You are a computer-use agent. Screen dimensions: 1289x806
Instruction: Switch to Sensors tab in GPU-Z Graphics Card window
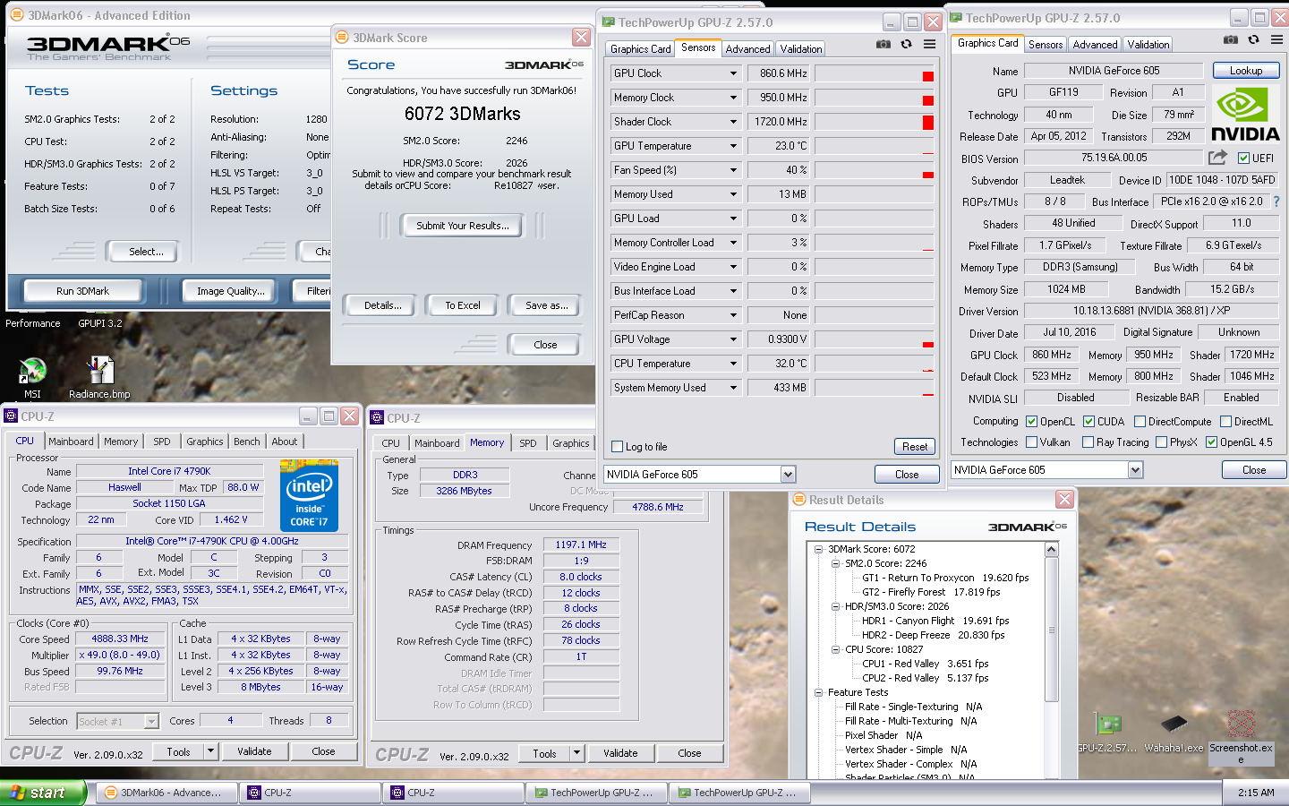pyautogui.click(x=1046, y=45)
